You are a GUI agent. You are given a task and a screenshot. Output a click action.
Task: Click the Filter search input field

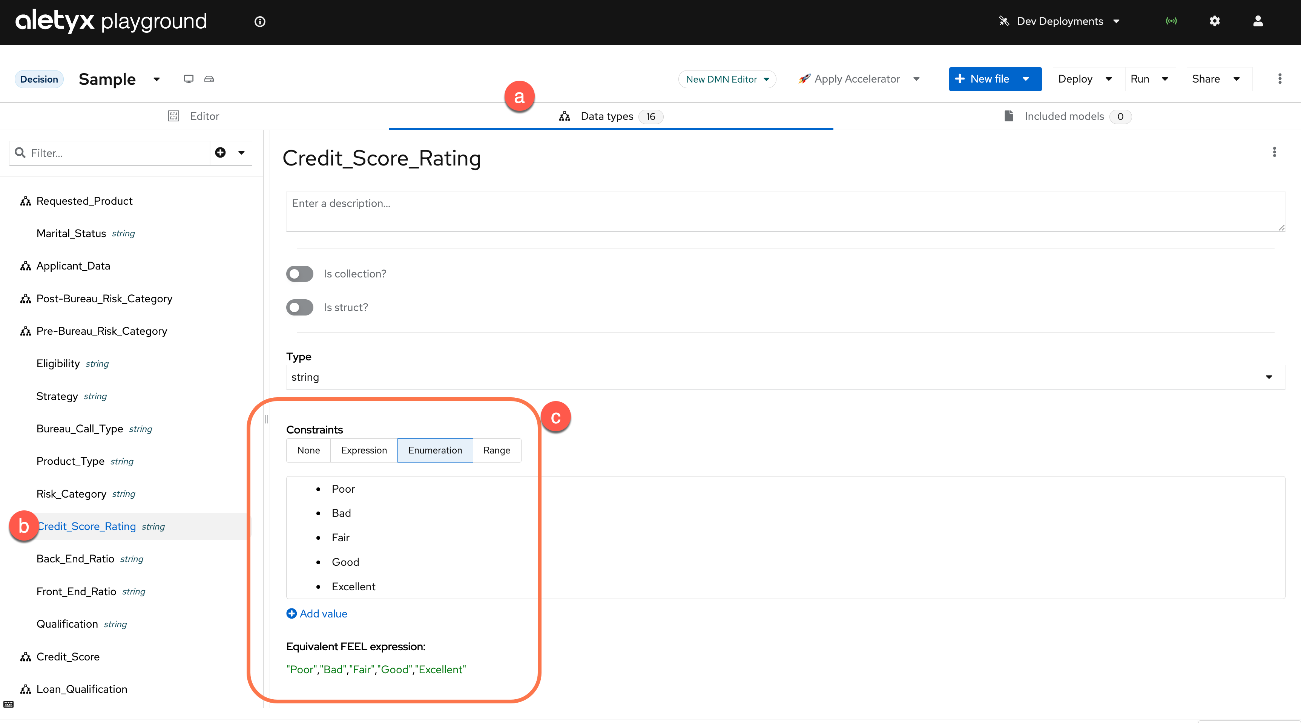pos(116,153)
